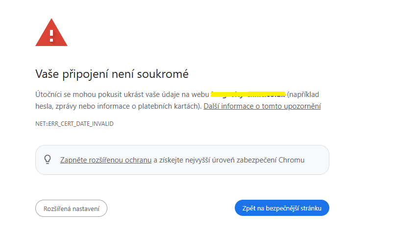The width and height of the screenshot is (396, 233).
Task: Follow the 'Zapněte rozšířenou ochranu' link
Action: click(105, 160)
